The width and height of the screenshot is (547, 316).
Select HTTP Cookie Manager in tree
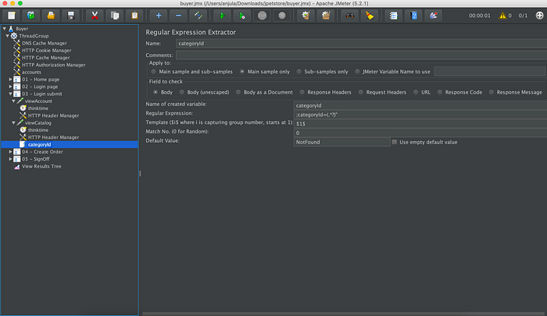pyautogui.click(x=46, y=51)
